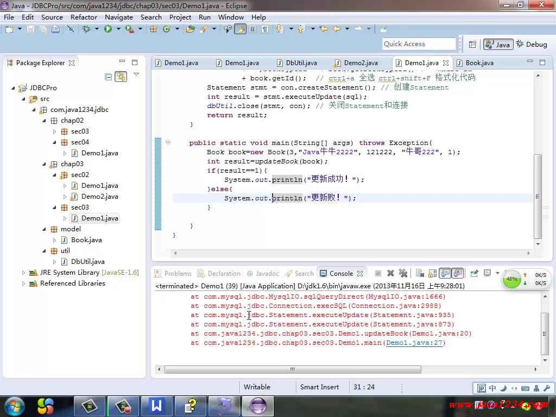
Task: Toggle Skip All Breakpoints toolbar icon
Action: [71, 29]
